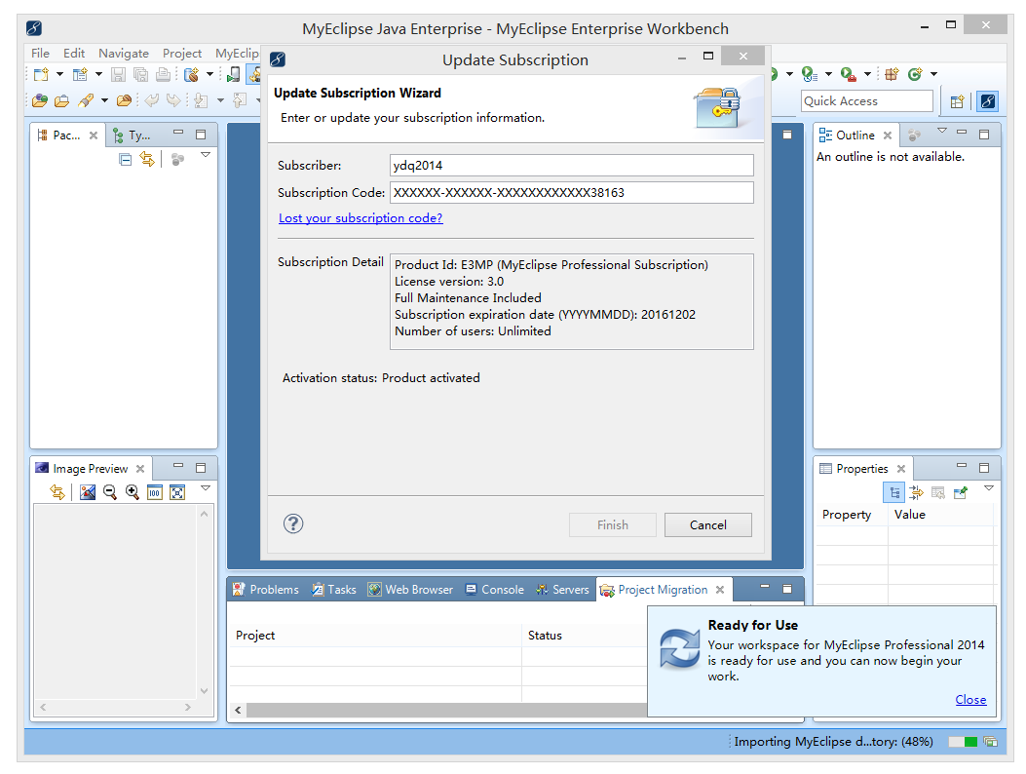Click the Lost your subscription code link
Screen dimensions: 1026x774
[x=361, y=217]
